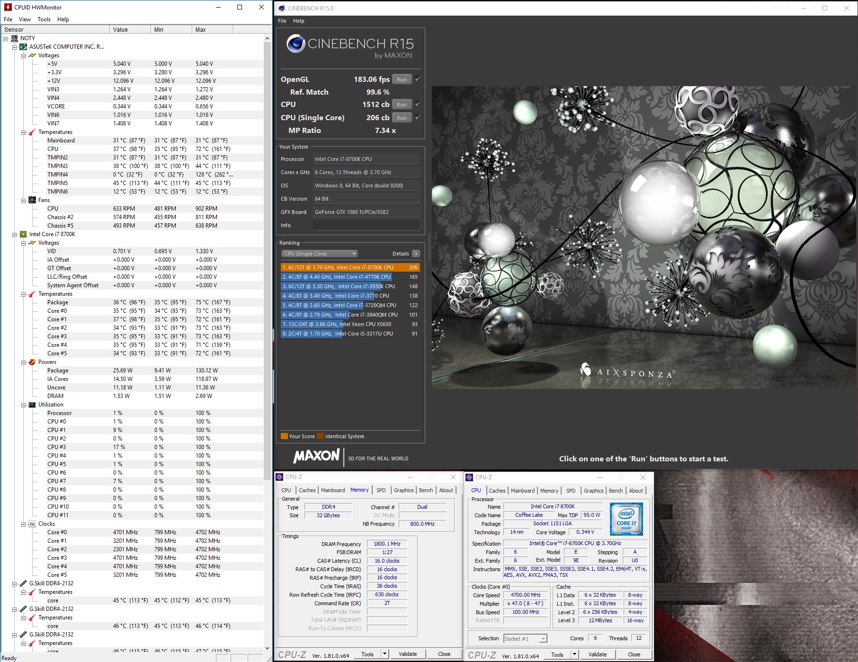Image resolution: width=858 pixels, height=662 pixels.
Task: Switch to SPD tab in Memory CPU-Z window
Action: 381,490
